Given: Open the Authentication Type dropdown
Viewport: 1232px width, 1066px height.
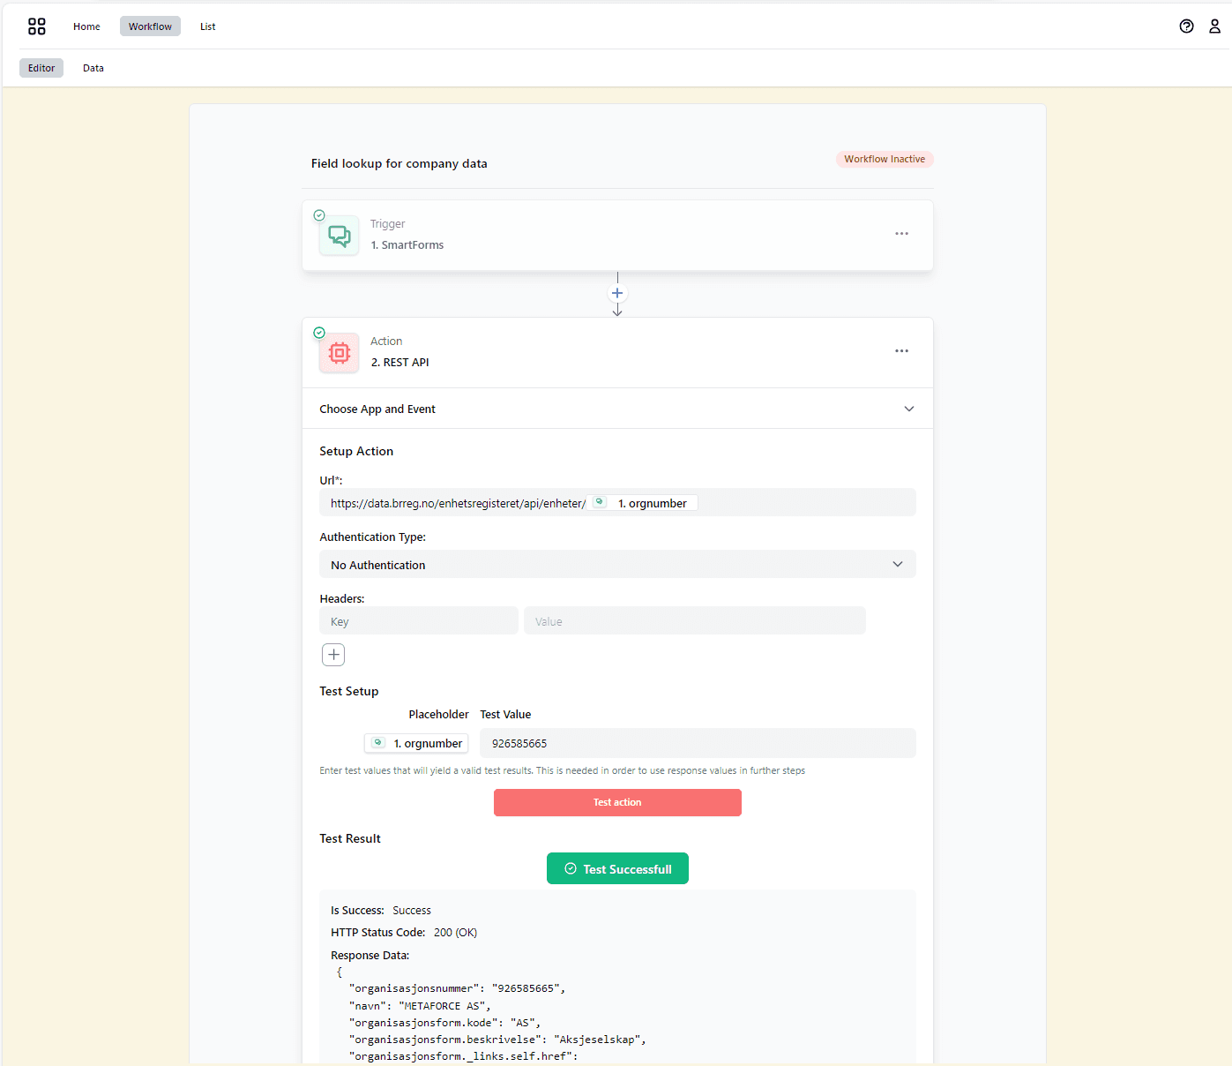Looking at the screenshot, I should click(x=617, y=564).
